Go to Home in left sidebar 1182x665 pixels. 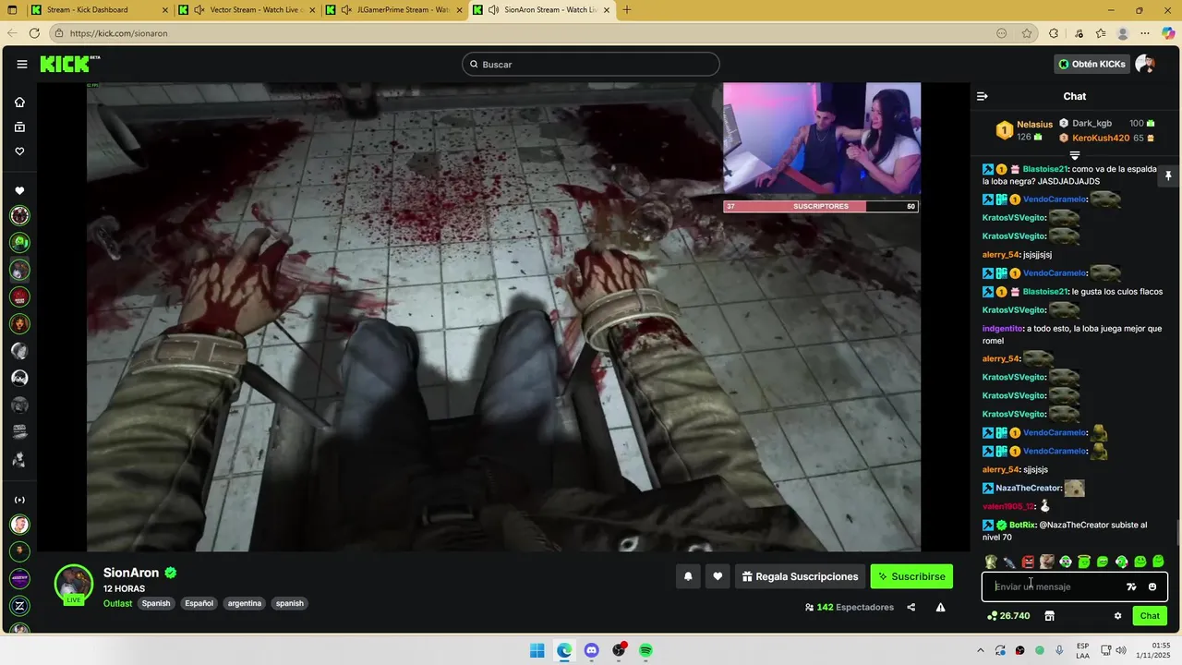(19, 103)
